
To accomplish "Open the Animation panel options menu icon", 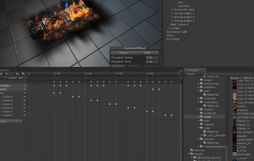I will pos(180,71).
